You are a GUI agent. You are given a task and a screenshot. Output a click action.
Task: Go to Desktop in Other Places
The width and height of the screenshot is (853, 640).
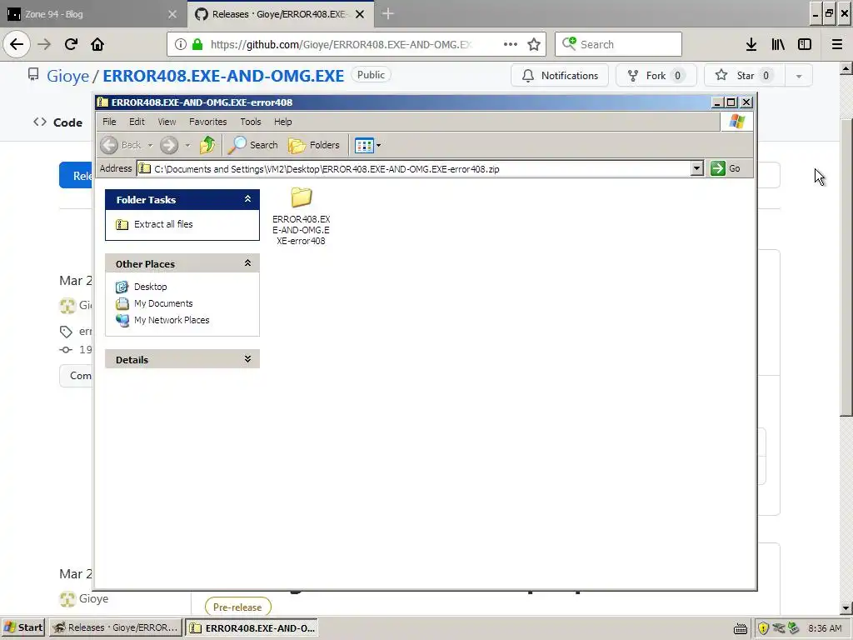pyautogui.click(x=151, y=287)
